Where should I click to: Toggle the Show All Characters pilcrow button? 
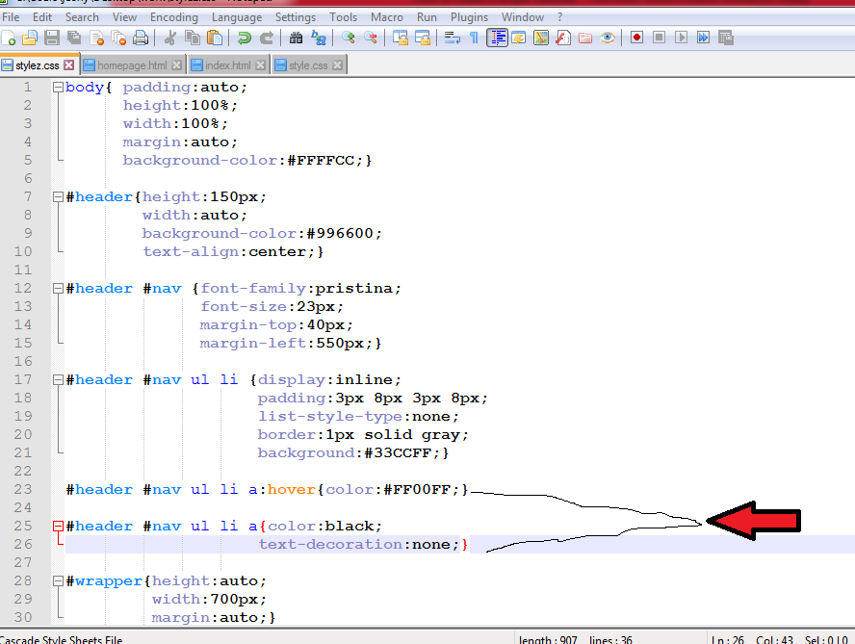(x=474, y=39)
